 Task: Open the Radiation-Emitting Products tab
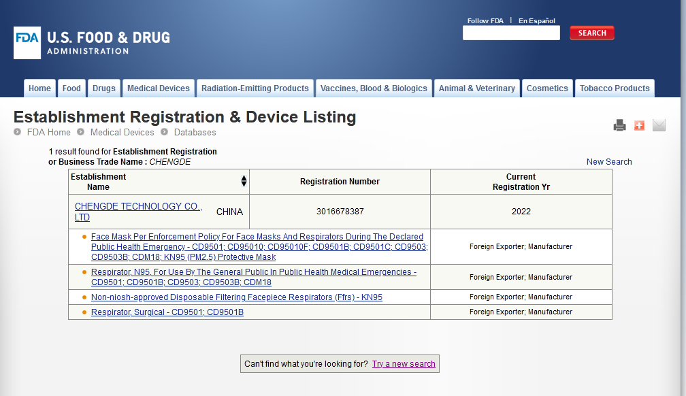(x=255, y=88)
